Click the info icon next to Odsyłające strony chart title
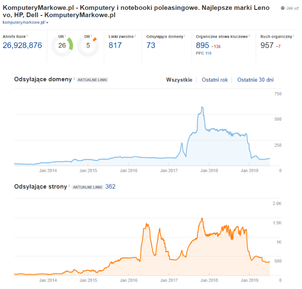The image size is (302, 289). 69,186
